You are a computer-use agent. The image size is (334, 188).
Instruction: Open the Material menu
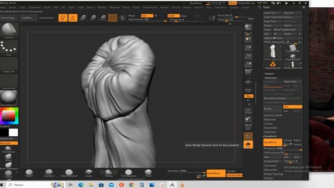[114, 7]
